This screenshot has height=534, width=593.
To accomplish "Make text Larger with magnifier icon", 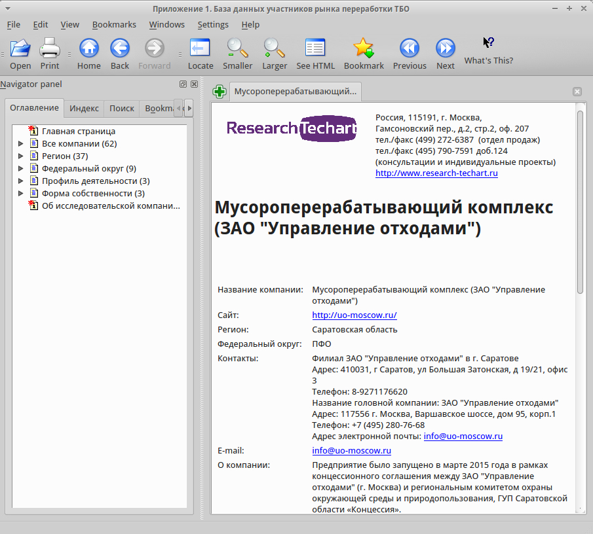I will 274,48.
